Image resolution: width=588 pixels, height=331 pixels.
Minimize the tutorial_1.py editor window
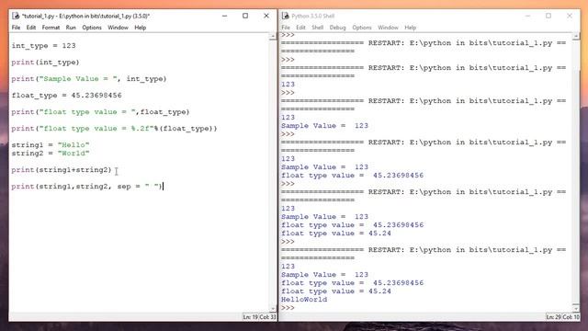tap(224, 16)
